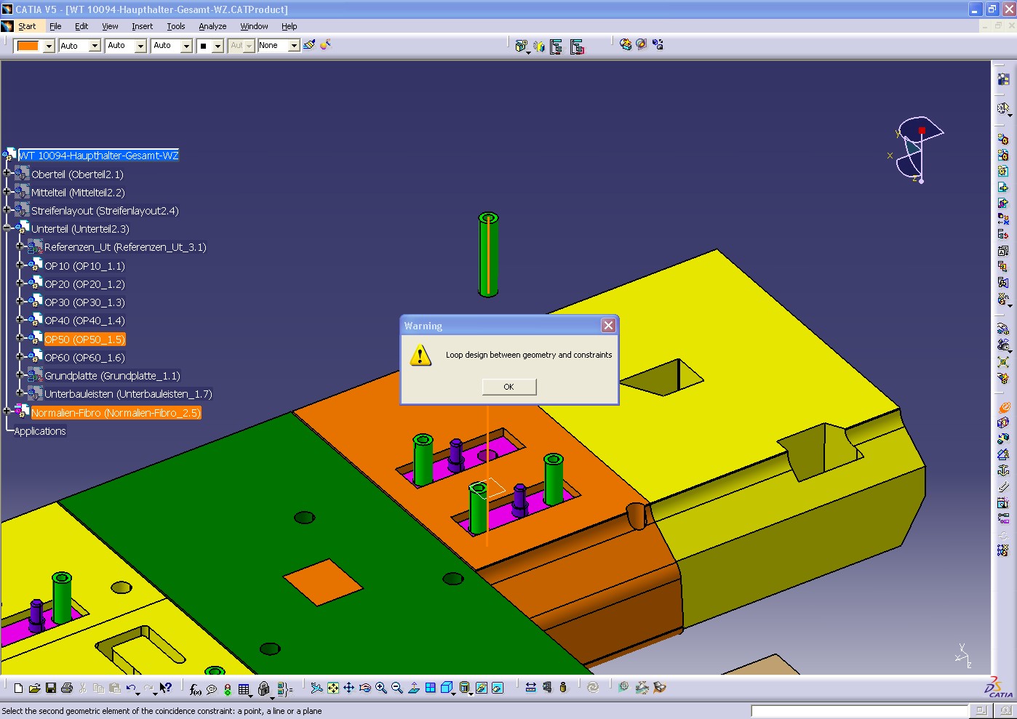Image resolution: width=1017 pixels, height=719 pixels.
Task: Open the Window menu
Action: click(254, 26)
